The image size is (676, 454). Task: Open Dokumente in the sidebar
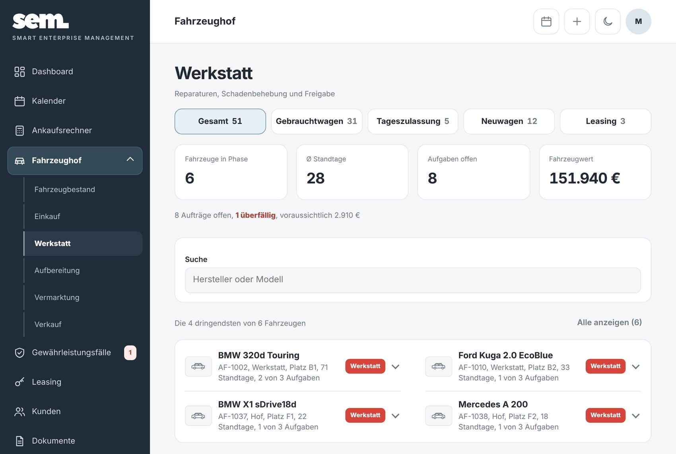point(75,441)
